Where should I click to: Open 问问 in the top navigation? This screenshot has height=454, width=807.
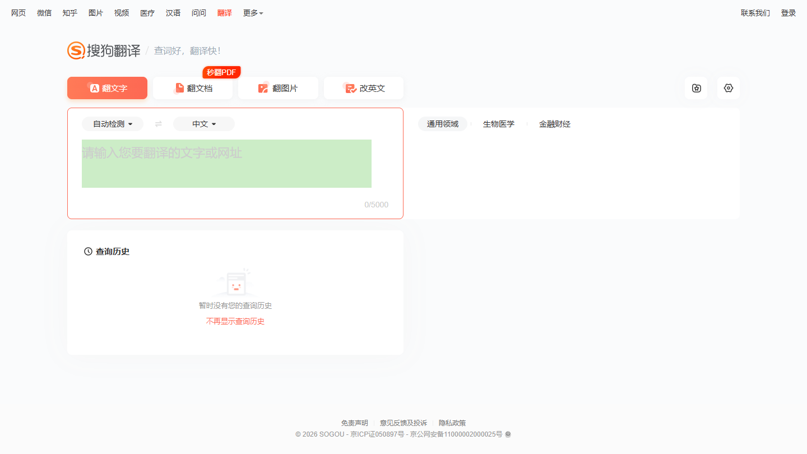[x=199, y=13]
